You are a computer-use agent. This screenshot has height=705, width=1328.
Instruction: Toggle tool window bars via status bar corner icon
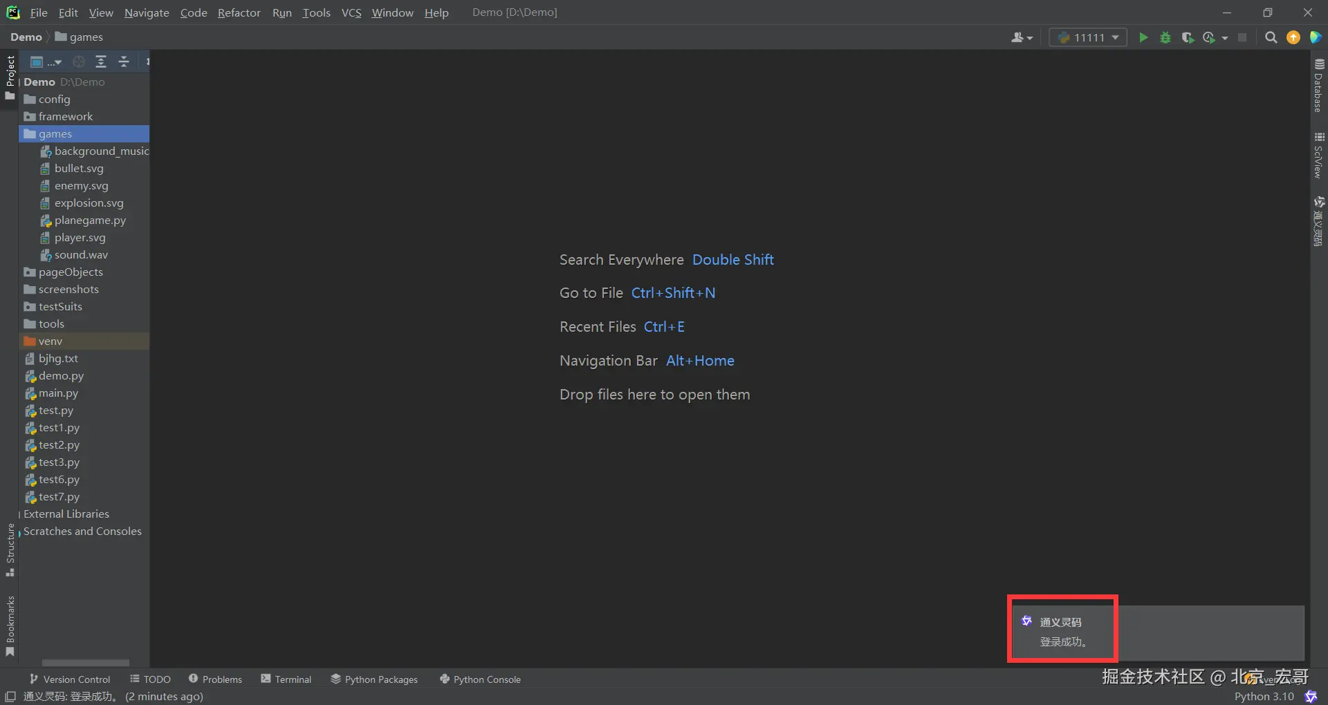pos(10,697)
